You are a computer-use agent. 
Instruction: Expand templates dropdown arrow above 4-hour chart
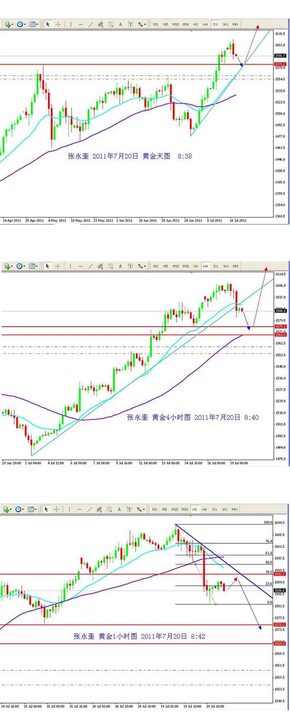coord(38,266)
